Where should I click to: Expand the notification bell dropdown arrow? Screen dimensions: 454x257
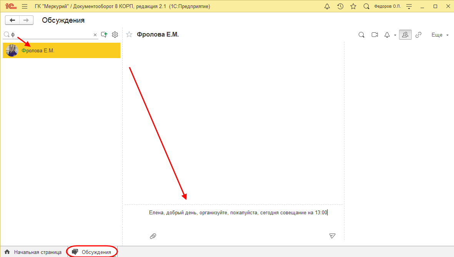click(395, 35)
